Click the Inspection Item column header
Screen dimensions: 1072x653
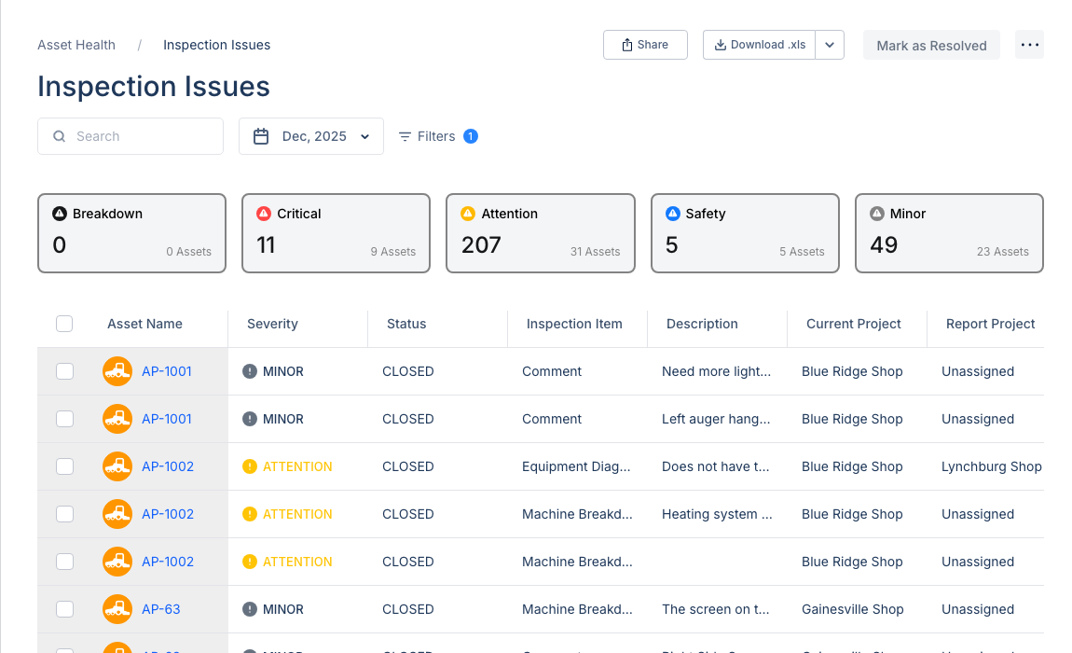[x=574, y=324]
